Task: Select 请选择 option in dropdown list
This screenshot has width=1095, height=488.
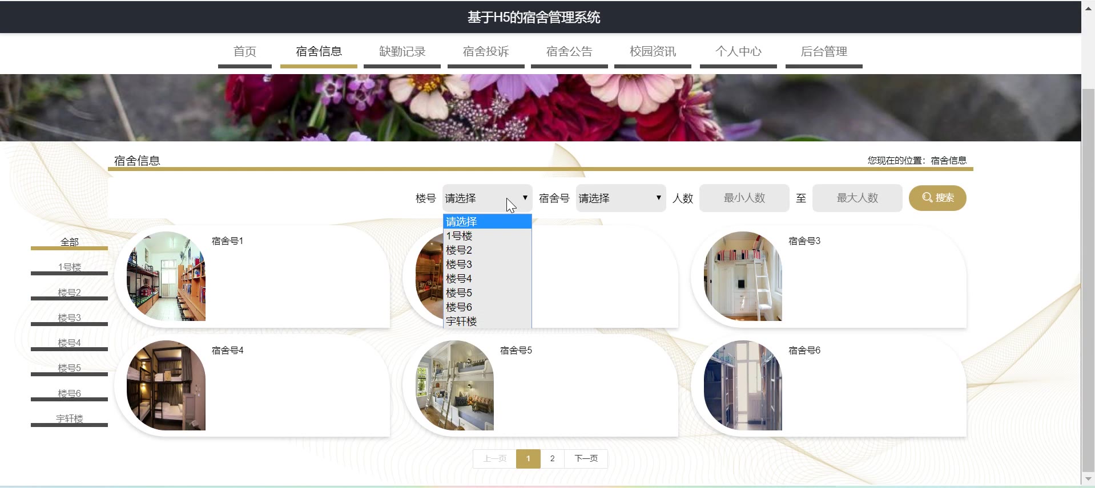Action: pos(487,221)
